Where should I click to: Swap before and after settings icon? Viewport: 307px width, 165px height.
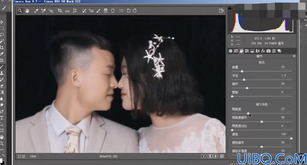click(x=210, y=156)
